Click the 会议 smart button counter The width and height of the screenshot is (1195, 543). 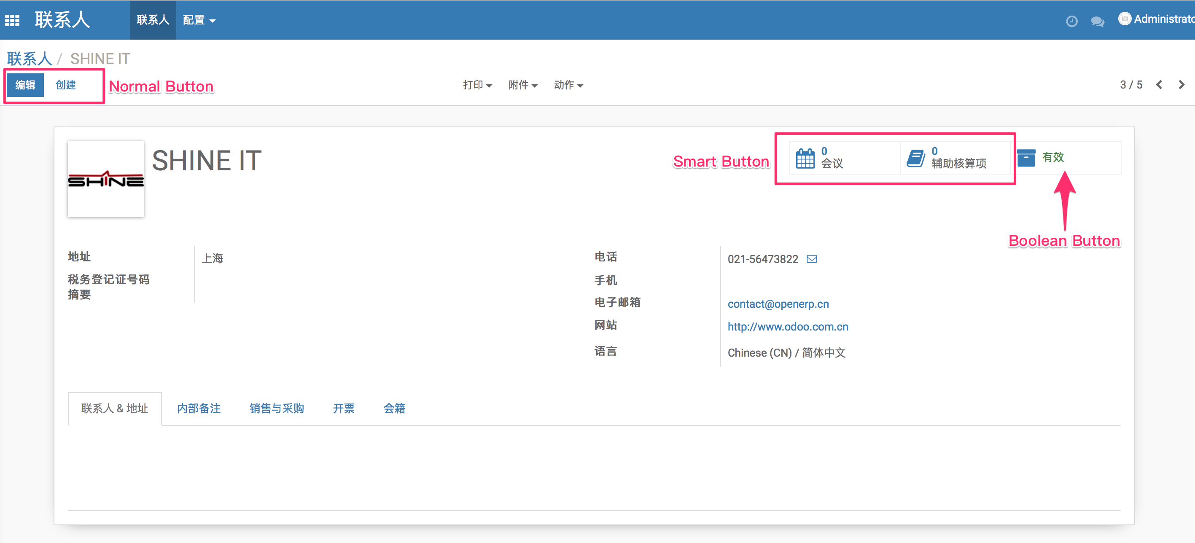(x=833, y=158)
